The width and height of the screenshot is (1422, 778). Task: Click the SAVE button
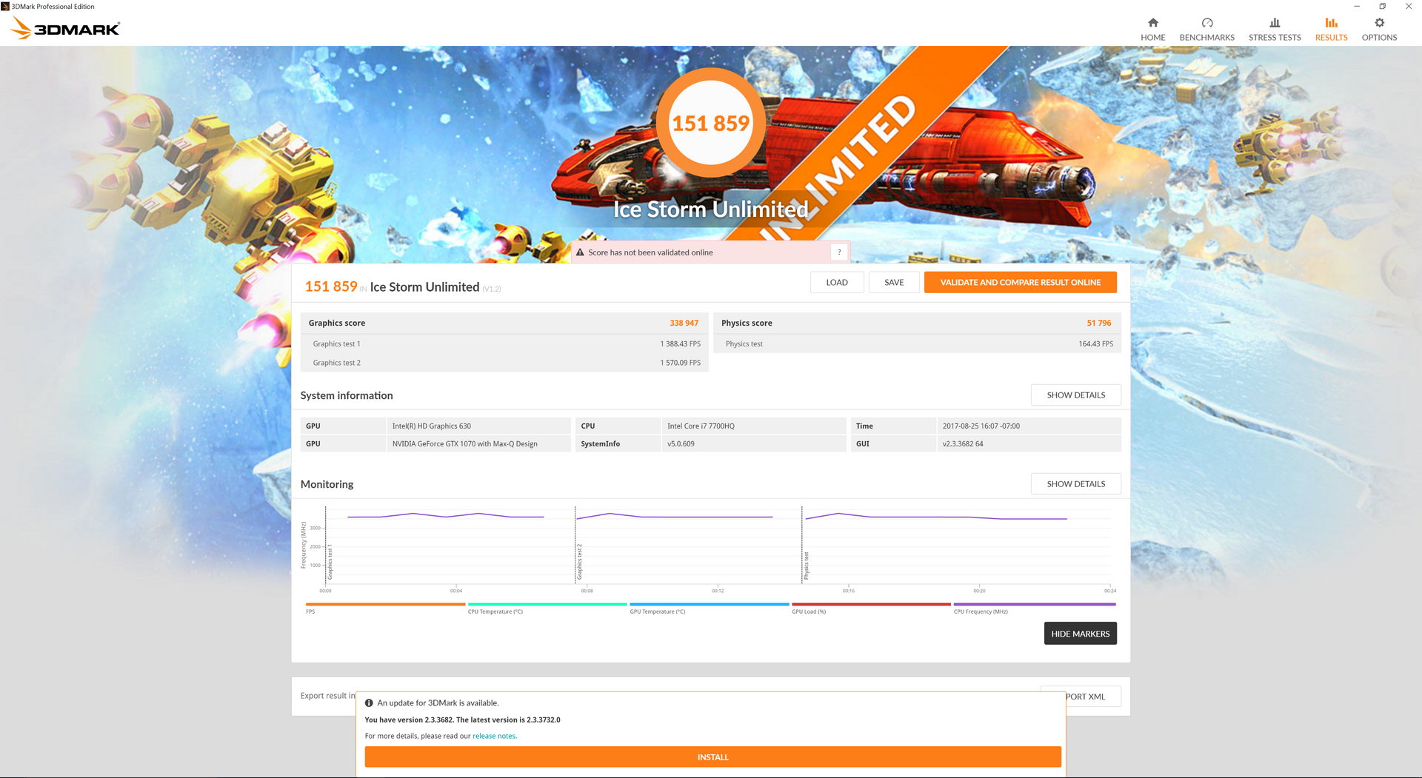[894, 283]
